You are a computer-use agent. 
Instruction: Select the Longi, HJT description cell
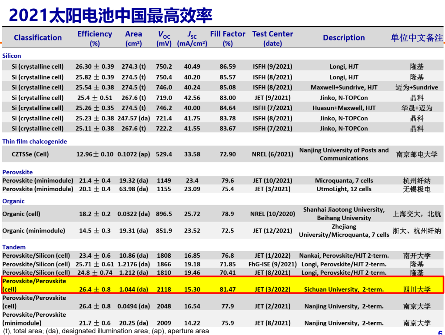(344, 66)
